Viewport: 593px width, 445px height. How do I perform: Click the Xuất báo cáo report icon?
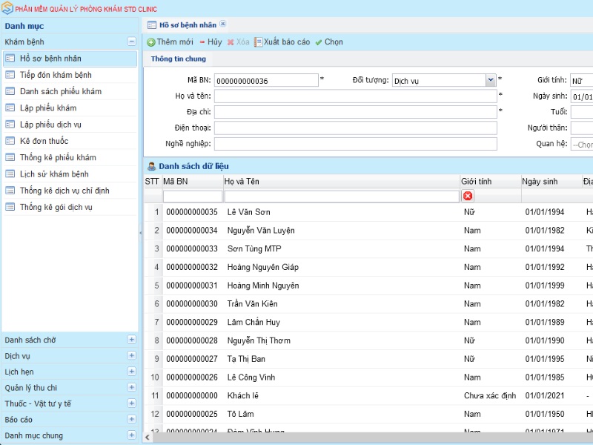pyautogui.click(x=258, y=42)
